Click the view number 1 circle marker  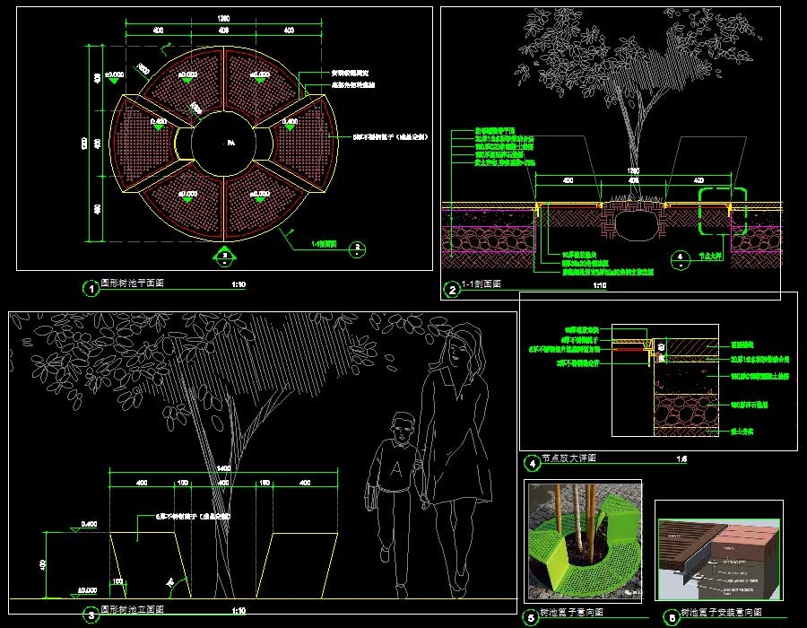(x=90, y=288)
